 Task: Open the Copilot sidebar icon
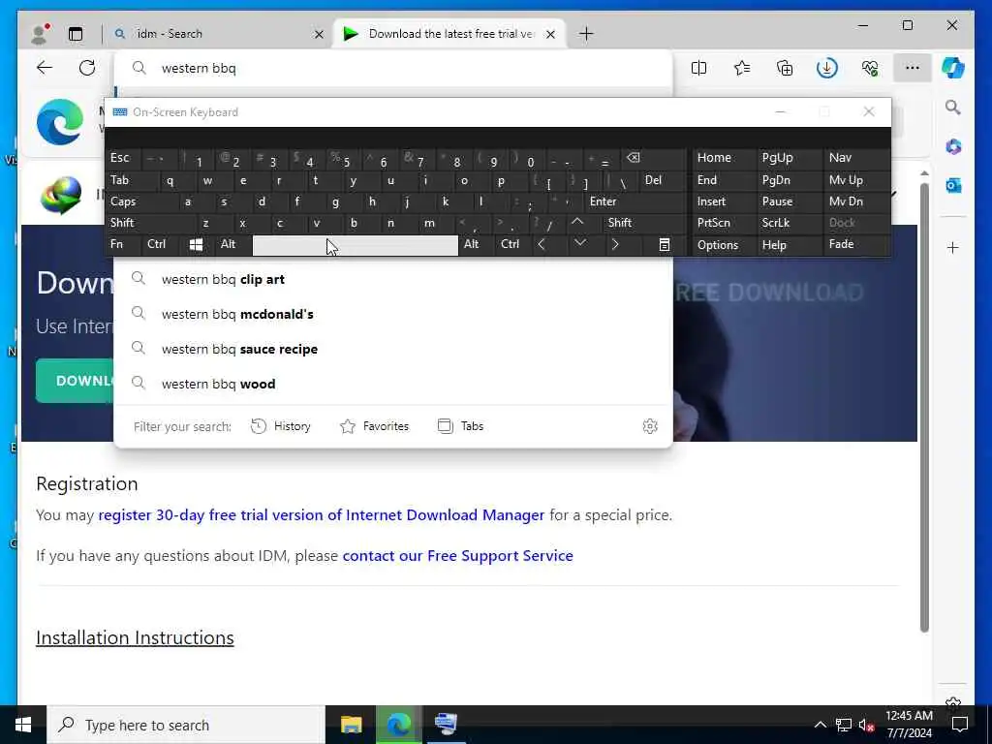(953, 68)
